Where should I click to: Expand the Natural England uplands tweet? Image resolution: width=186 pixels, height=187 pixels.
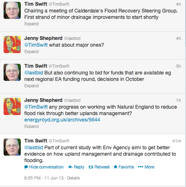coord(31,126)
